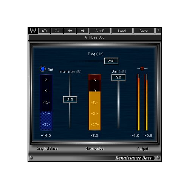Go to the next preset with right arrow

(83, 31)
